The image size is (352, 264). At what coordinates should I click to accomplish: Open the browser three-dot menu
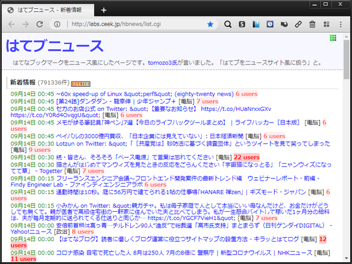click(x=340, y=24)
